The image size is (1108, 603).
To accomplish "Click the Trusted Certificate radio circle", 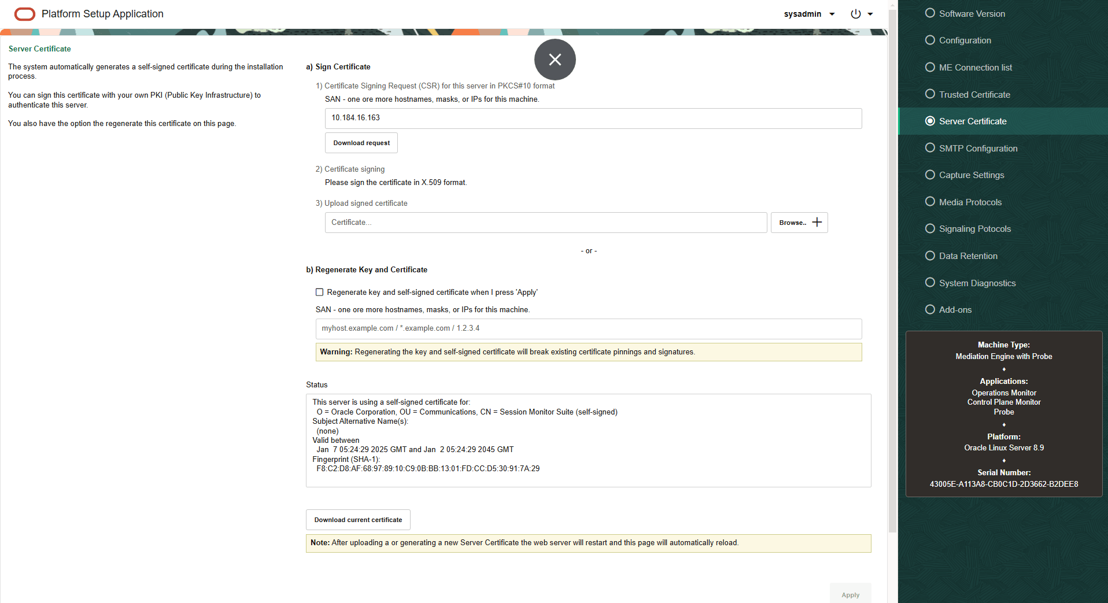I will coord(930,94).
